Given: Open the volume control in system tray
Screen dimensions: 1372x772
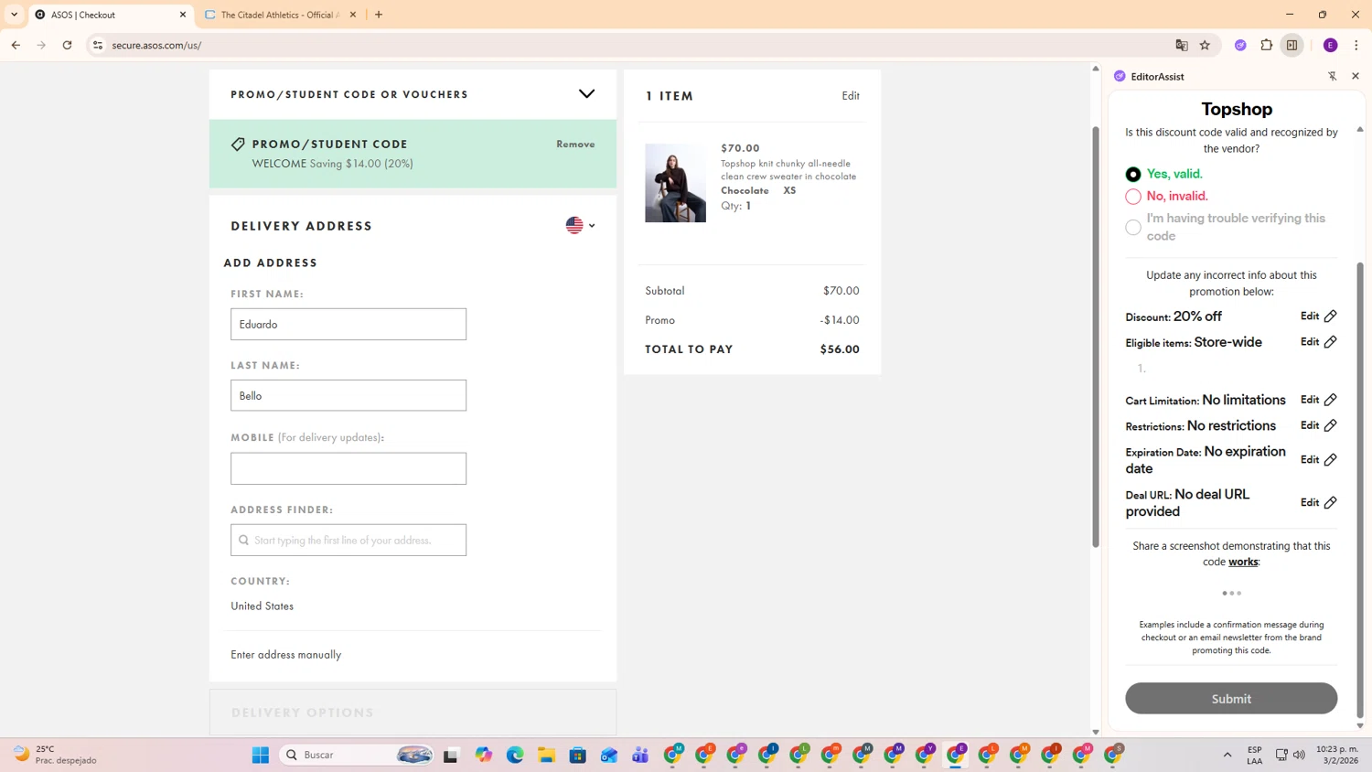Looking at the screenshot, I should [1300, 755].
